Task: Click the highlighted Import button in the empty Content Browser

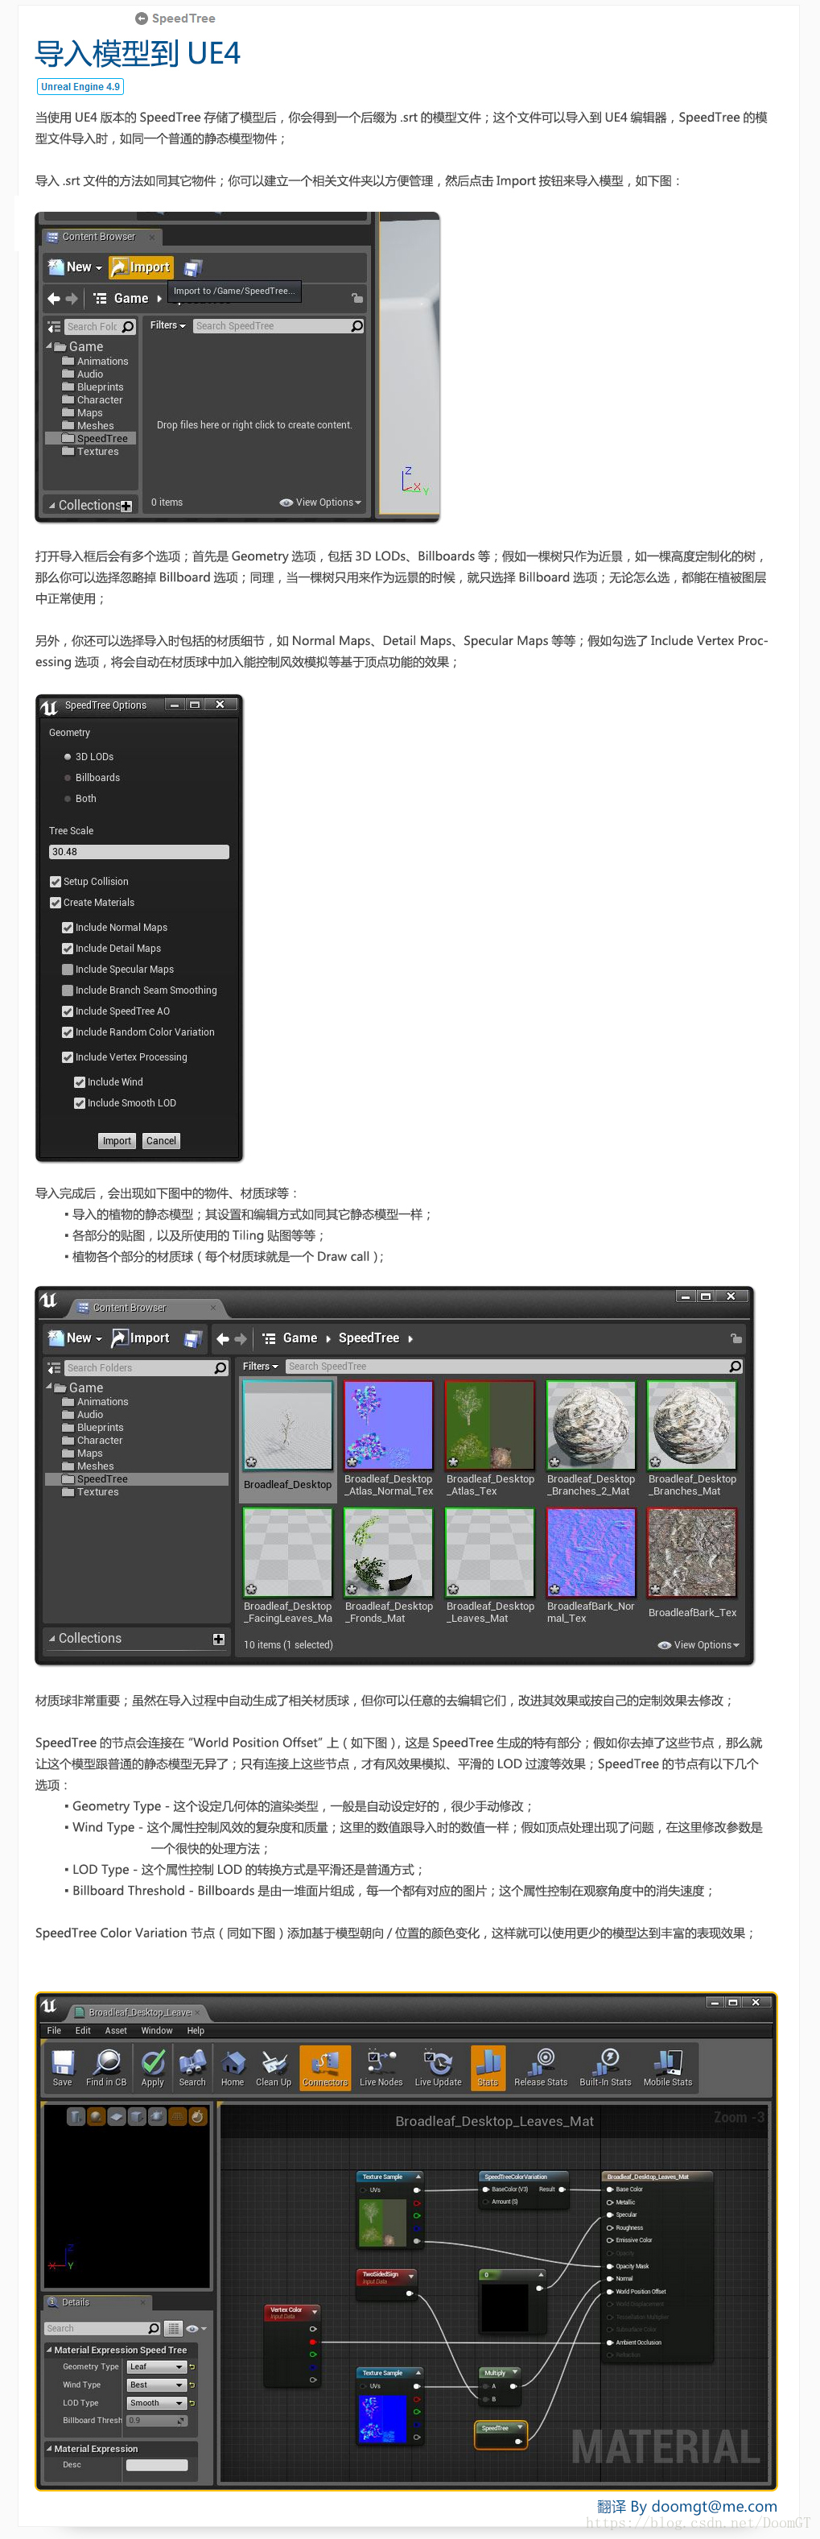Action: click(x=141, y=267)
